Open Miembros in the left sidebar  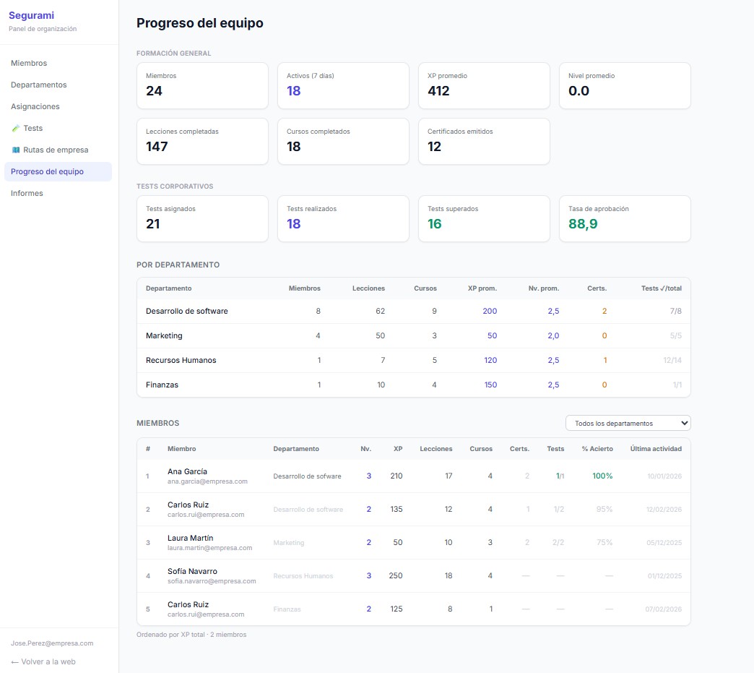click(x=29, y=63)
